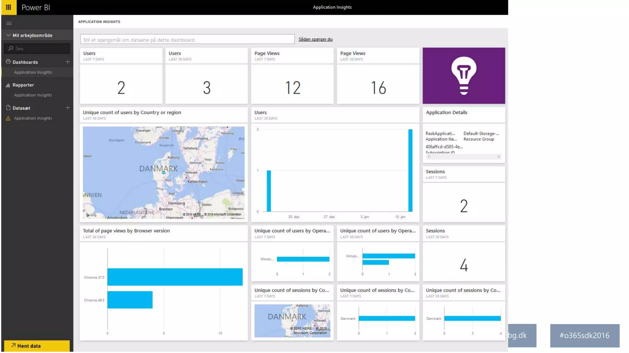Open users by Operating system 7 days tile
This screenshot has width=629, height=353.
click(292, 253)
